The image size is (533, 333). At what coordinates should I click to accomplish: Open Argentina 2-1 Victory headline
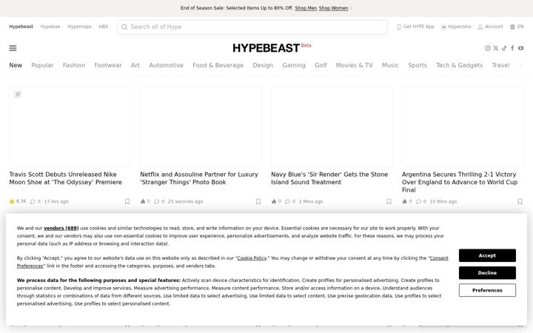pos(460,182)
